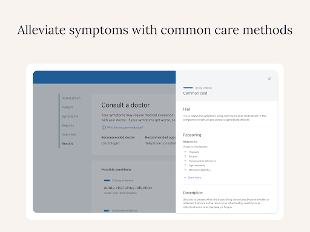The height and width of the screenshot is (232, 310).
Task: Click the Light sensitivity arrow icon
Action: click(x=185, y=166)
